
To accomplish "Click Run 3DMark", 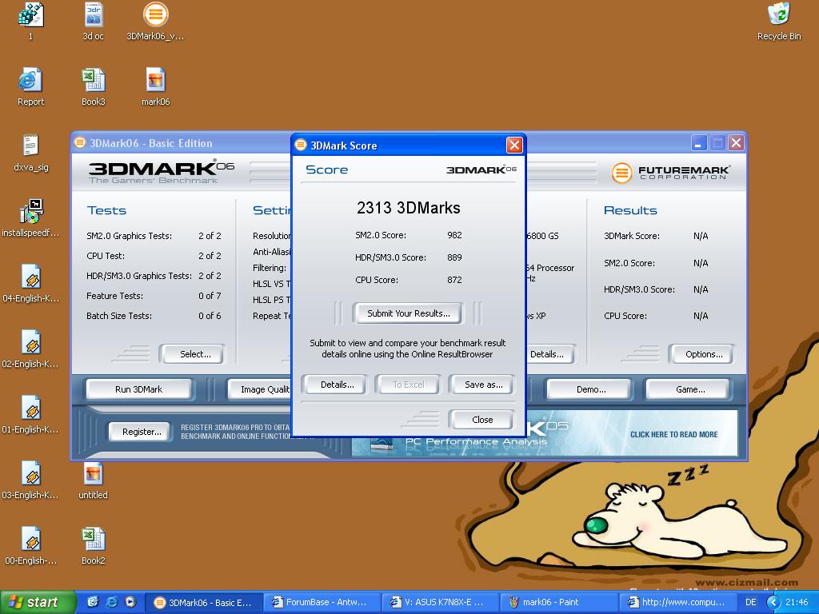I will click(x=139, y=389).
